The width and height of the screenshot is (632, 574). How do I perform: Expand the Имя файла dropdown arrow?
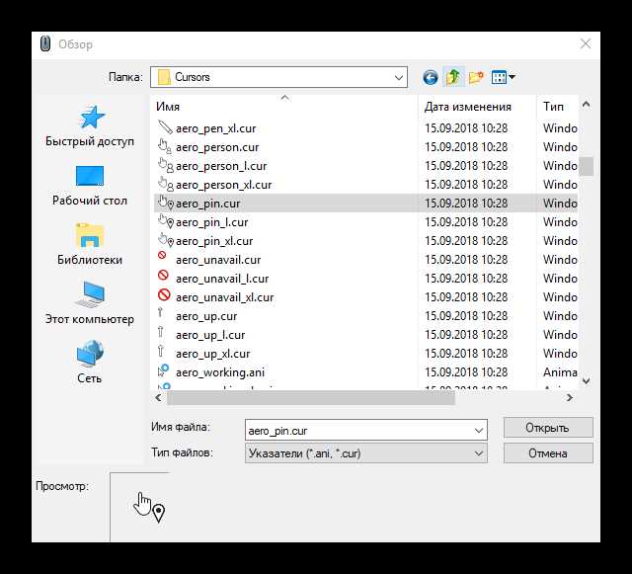click(x=479, y=431)
